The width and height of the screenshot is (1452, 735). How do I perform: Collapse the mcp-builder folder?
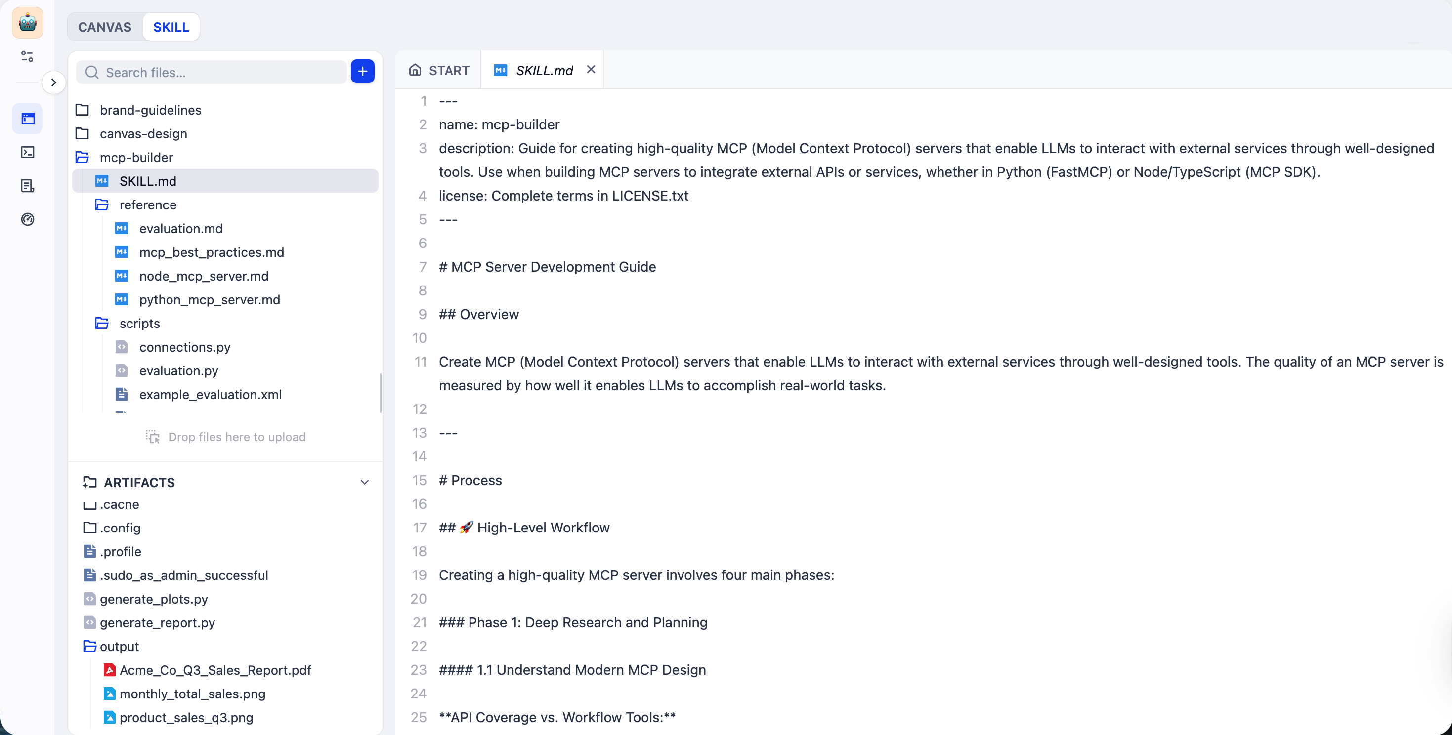(136, 157)
